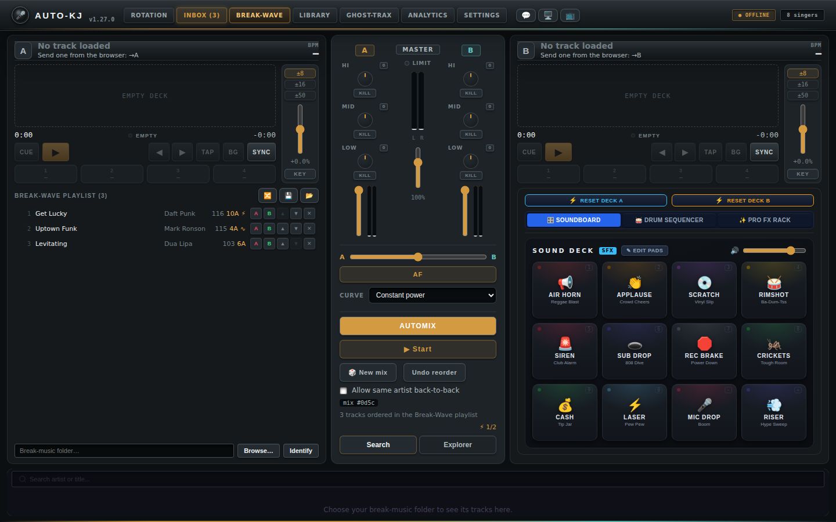
Task: Send Get Lucky to deck A
Action: coord(256,213)
